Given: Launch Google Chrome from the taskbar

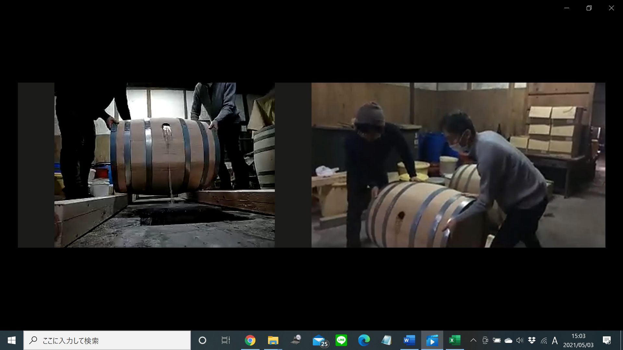Looking at the screenshot, I should pos(250,340).
